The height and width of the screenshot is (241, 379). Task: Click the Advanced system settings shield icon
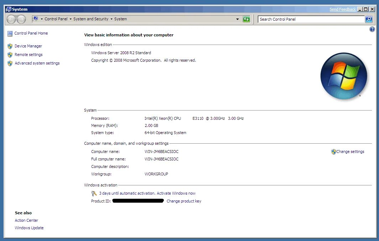coord(10,63)
